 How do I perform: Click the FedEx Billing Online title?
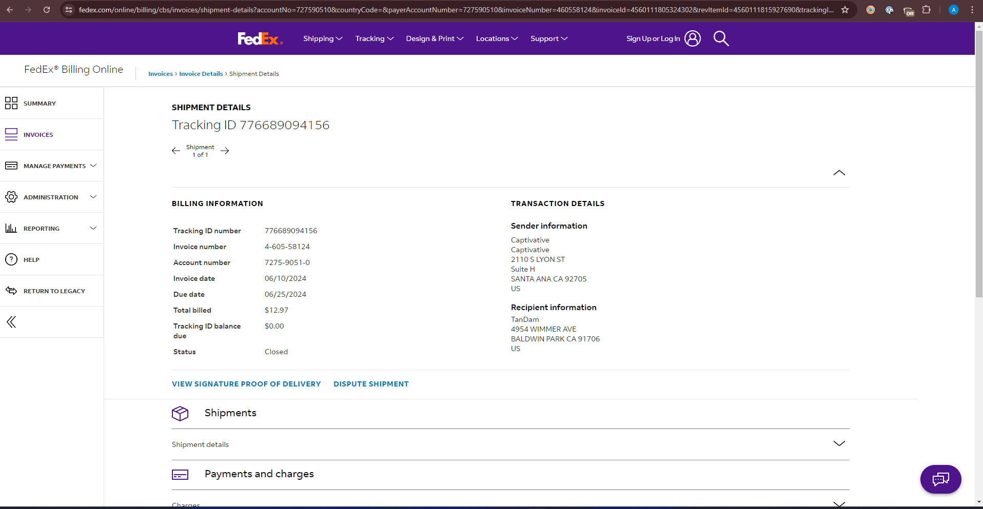[x=73, y=69]
